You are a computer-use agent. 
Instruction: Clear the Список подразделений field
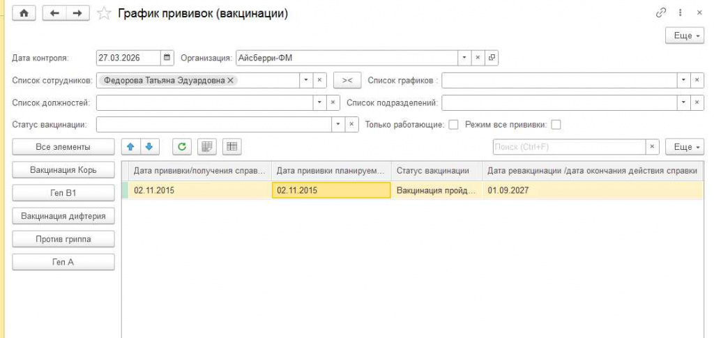click(x=697, y=102)
